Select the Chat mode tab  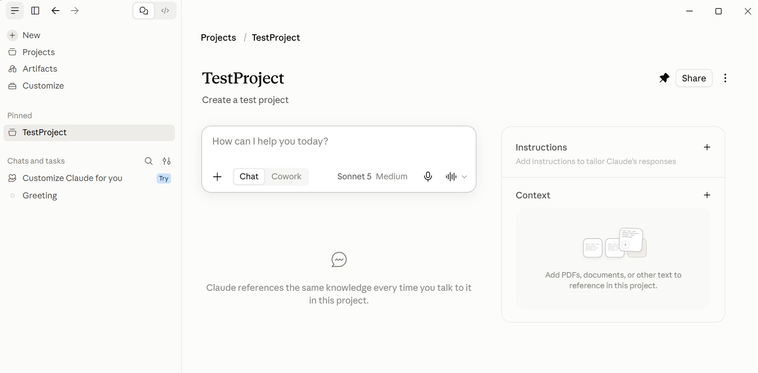249,177
